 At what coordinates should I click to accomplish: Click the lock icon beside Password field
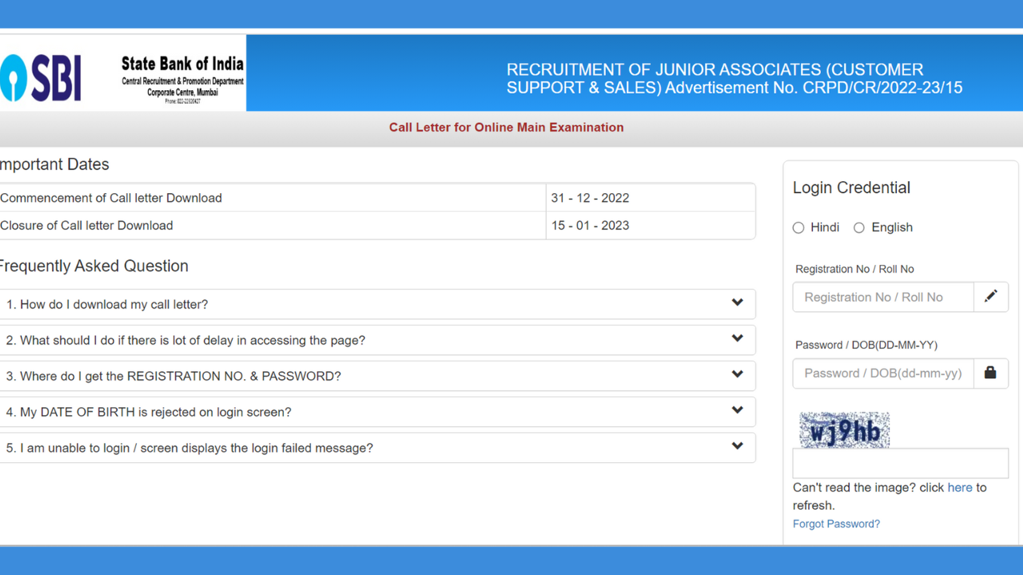990,373
